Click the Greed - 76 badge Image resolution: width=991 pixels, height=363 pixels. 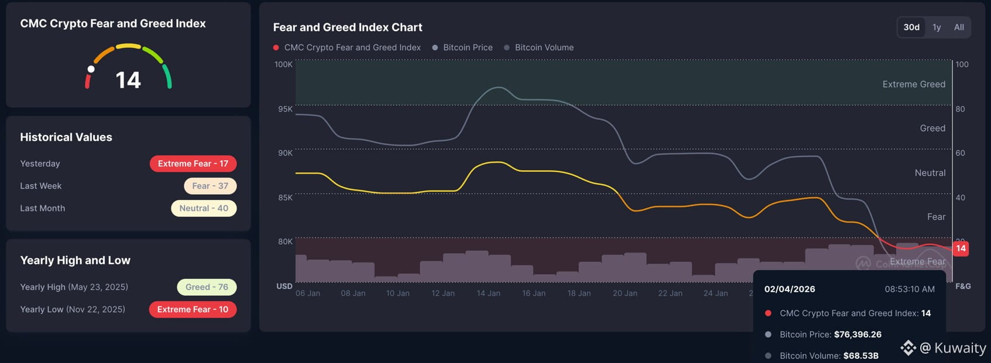click(x=207, y=287)
